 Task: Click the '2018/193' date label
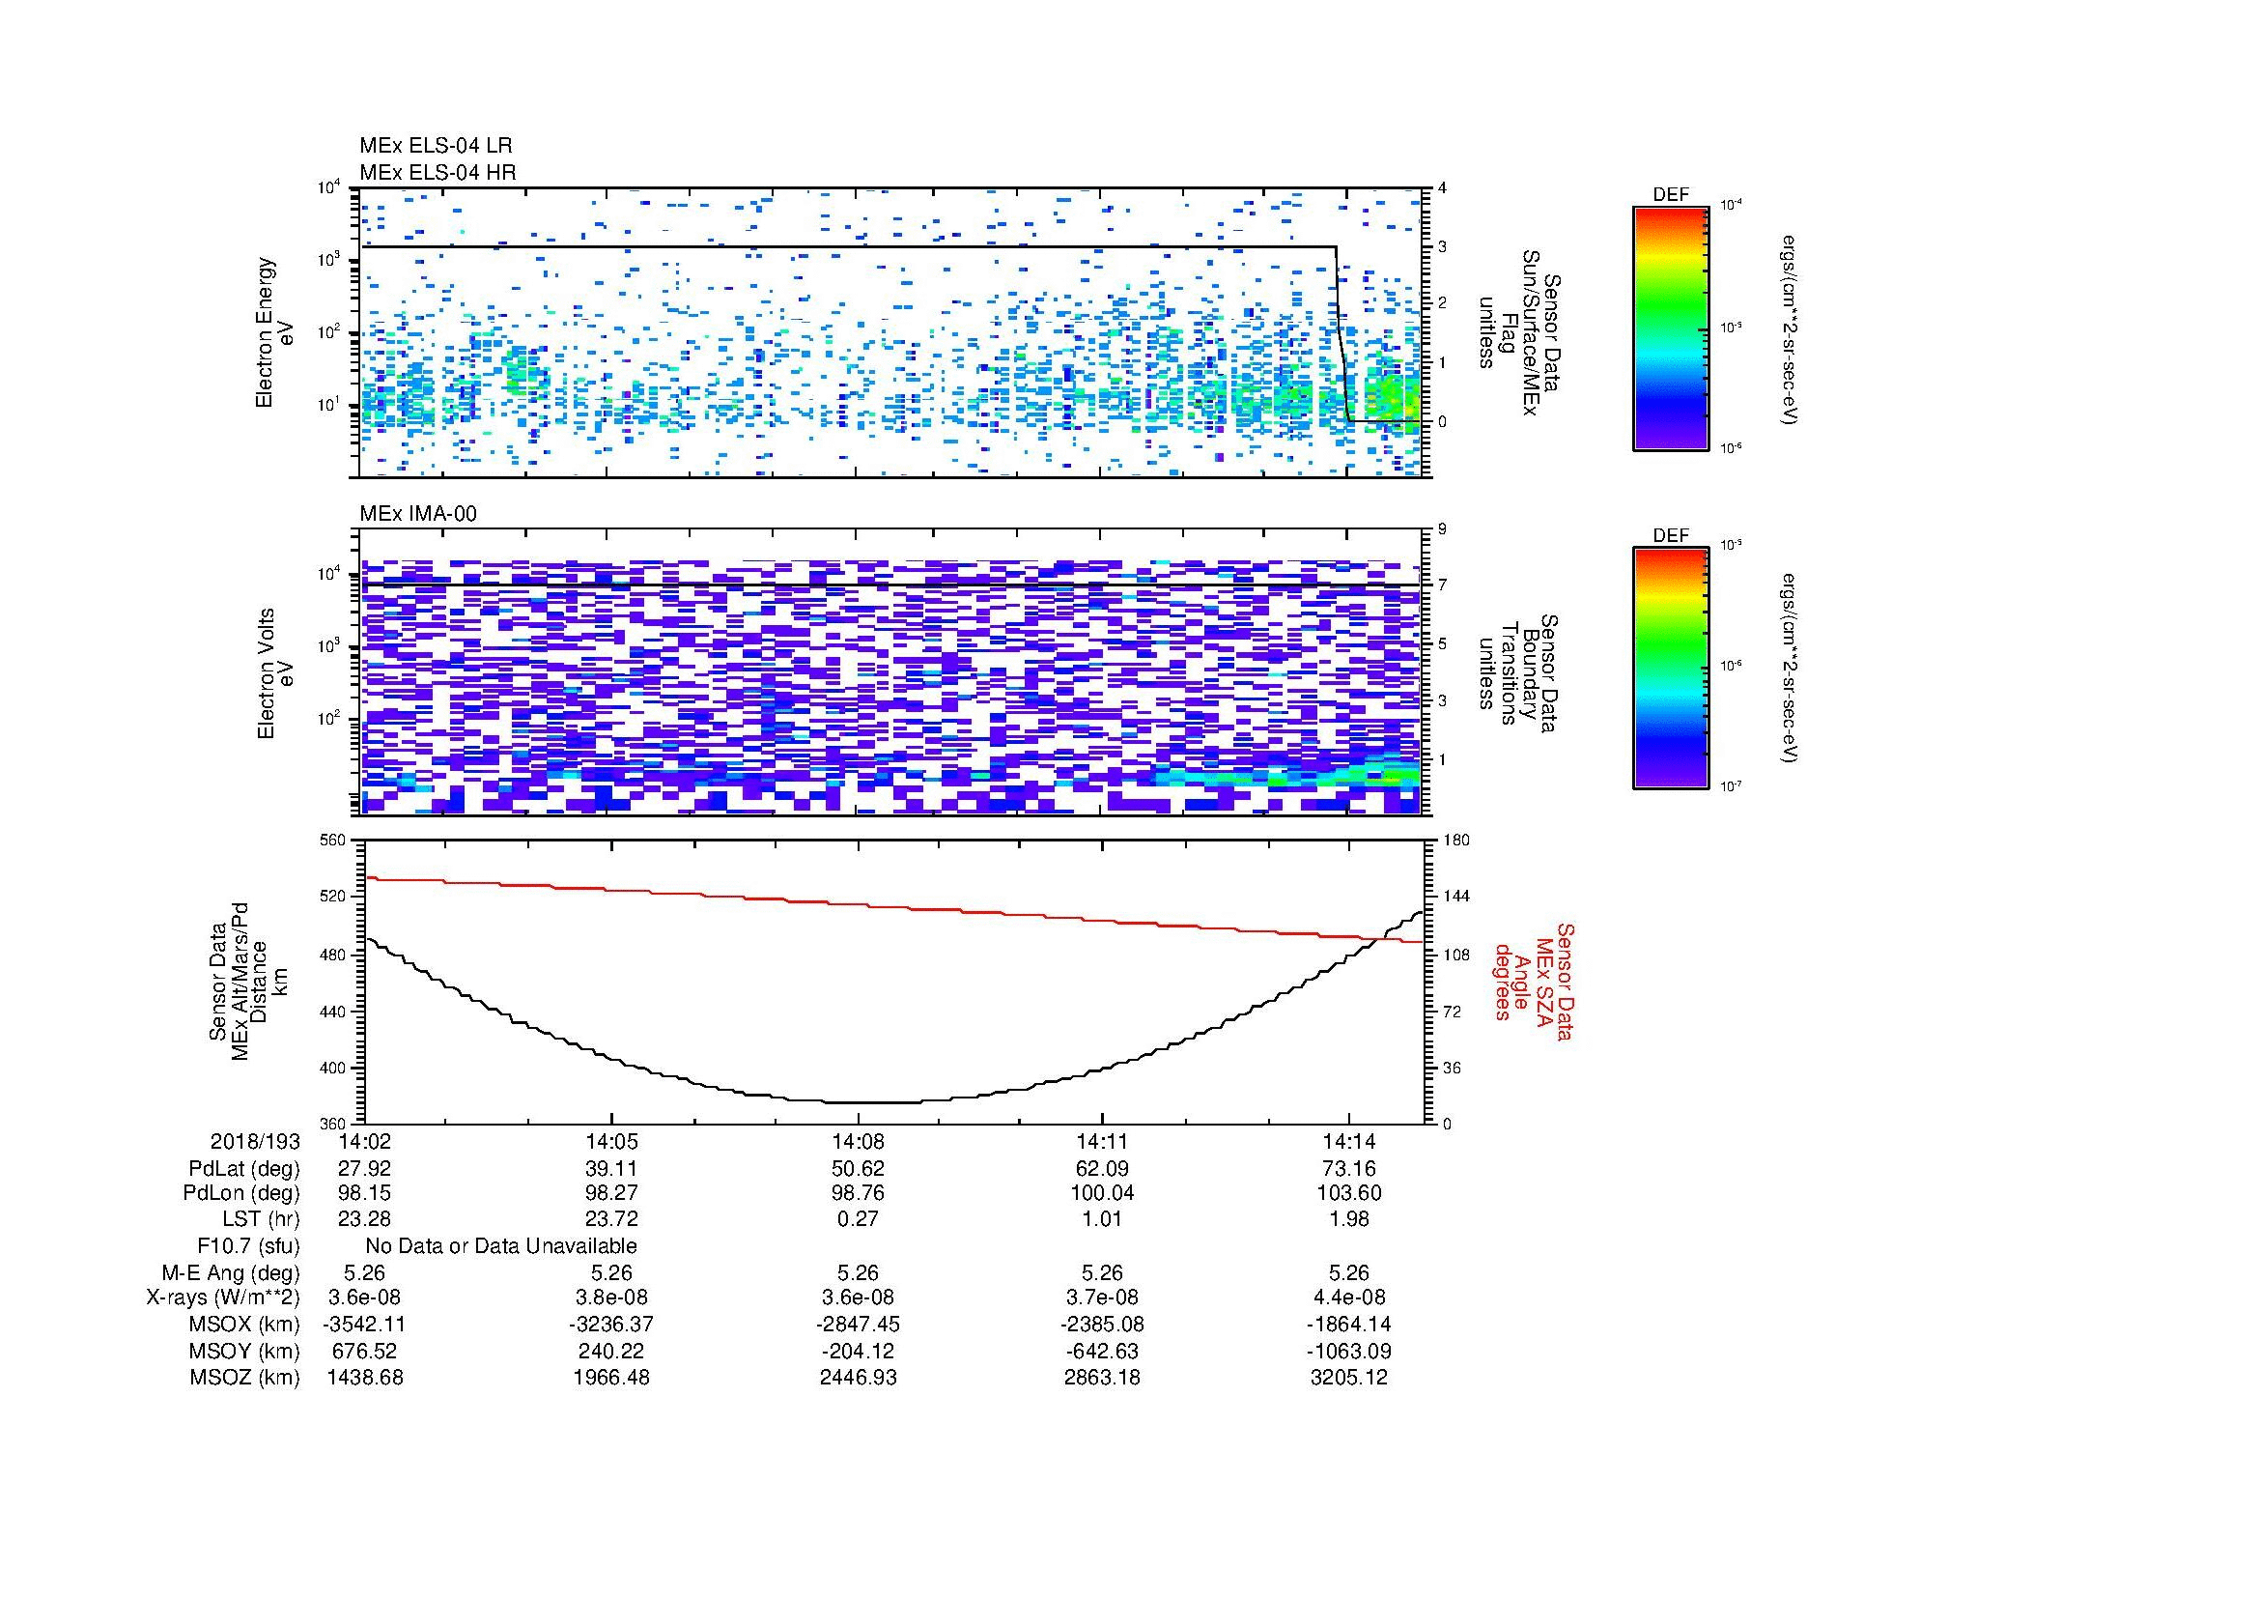255,1141
